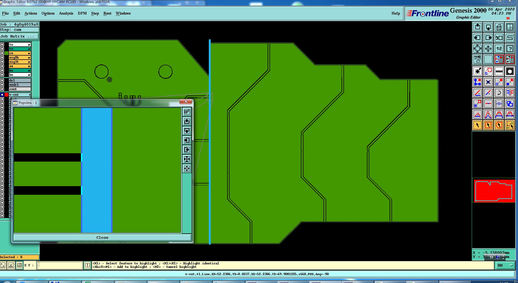
Task: Click the Home view icon
Action: click(499, 27)
